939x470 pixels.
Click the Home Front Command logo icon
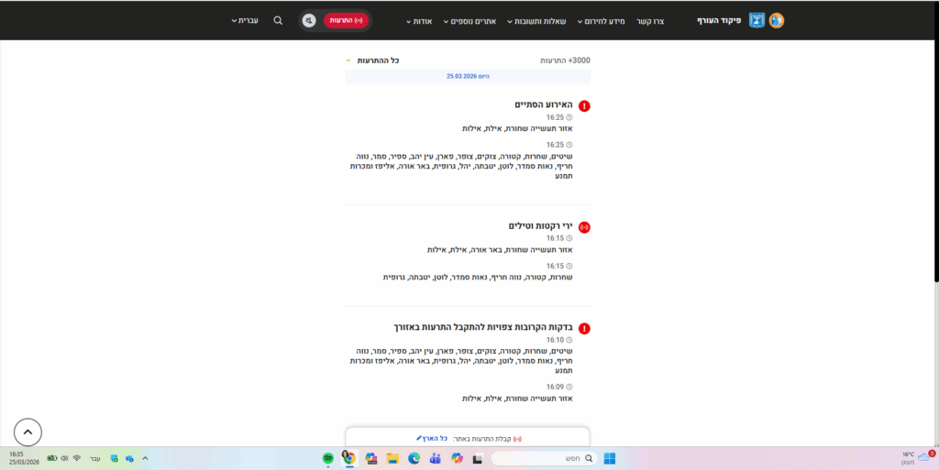pyautogui.click(x=776, y=20)
